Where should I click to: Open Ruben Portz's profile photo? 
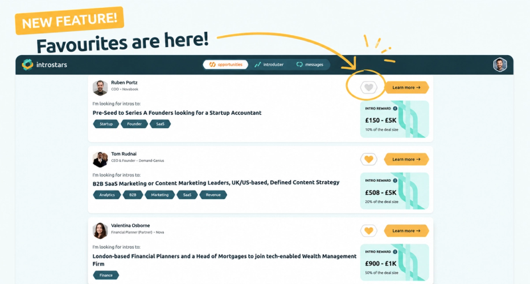click(100, 87)
